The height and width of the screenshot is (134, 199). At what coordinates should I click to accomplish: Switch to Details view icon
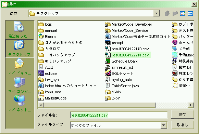pyautogui.click(x=190, y=13)
